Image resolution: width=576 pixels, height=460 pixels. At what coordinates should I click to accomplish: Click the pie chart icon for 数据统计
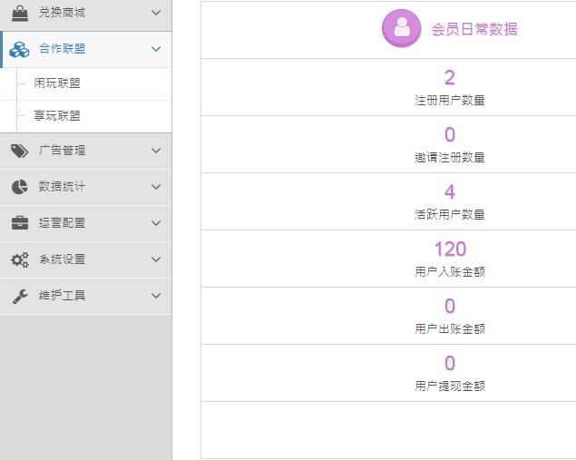(x=19, y=187)
